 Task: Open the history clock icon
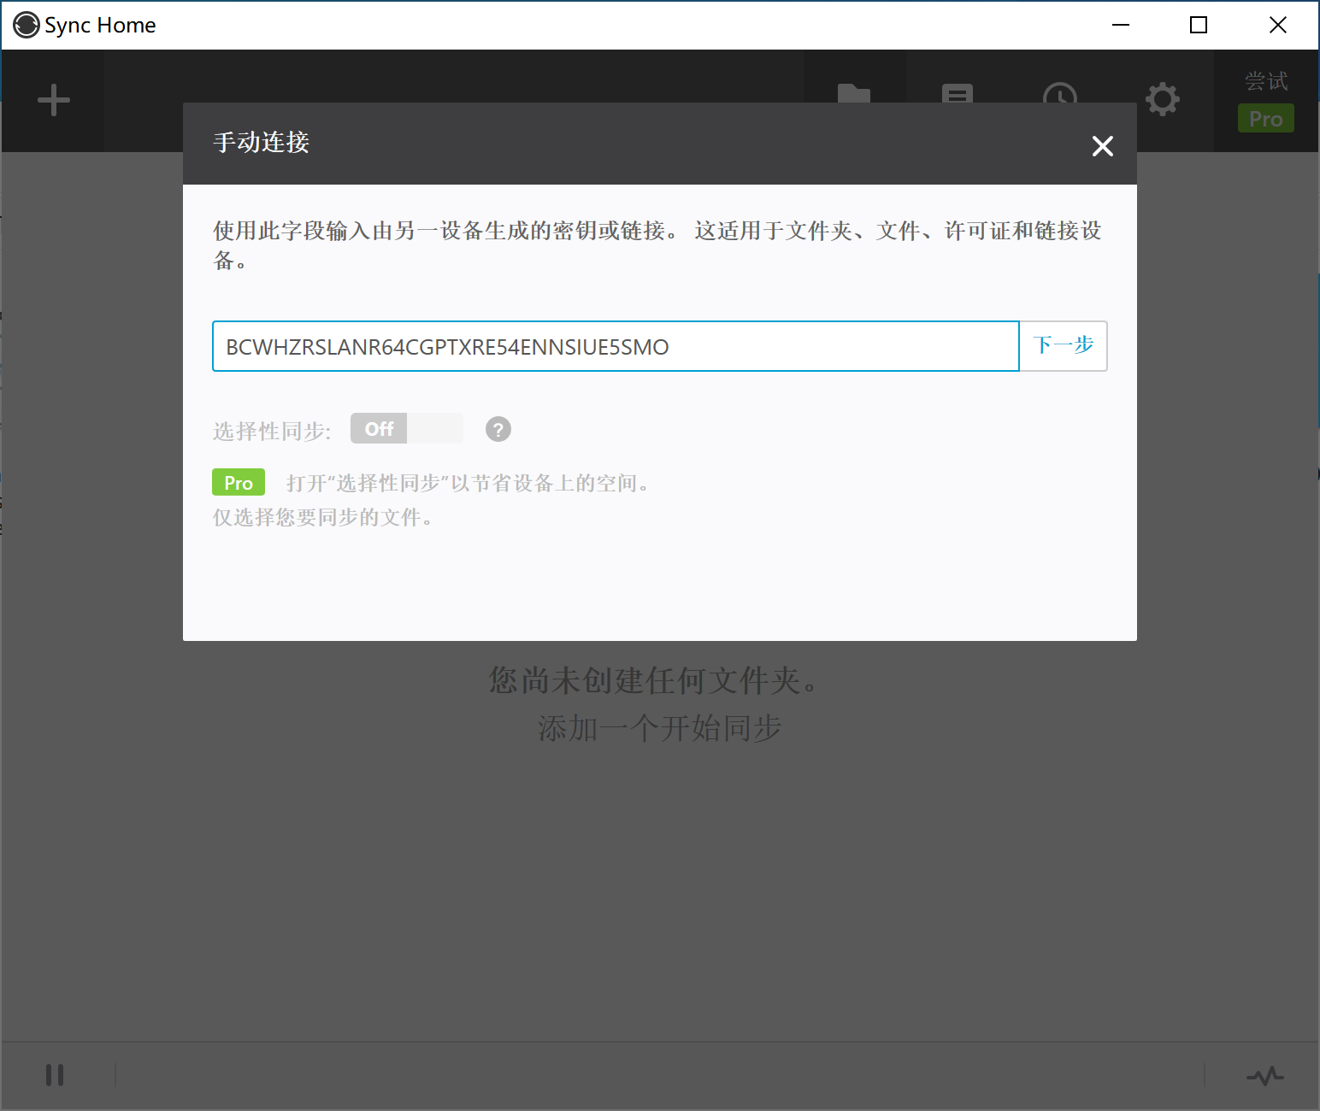click(1060, 94)
